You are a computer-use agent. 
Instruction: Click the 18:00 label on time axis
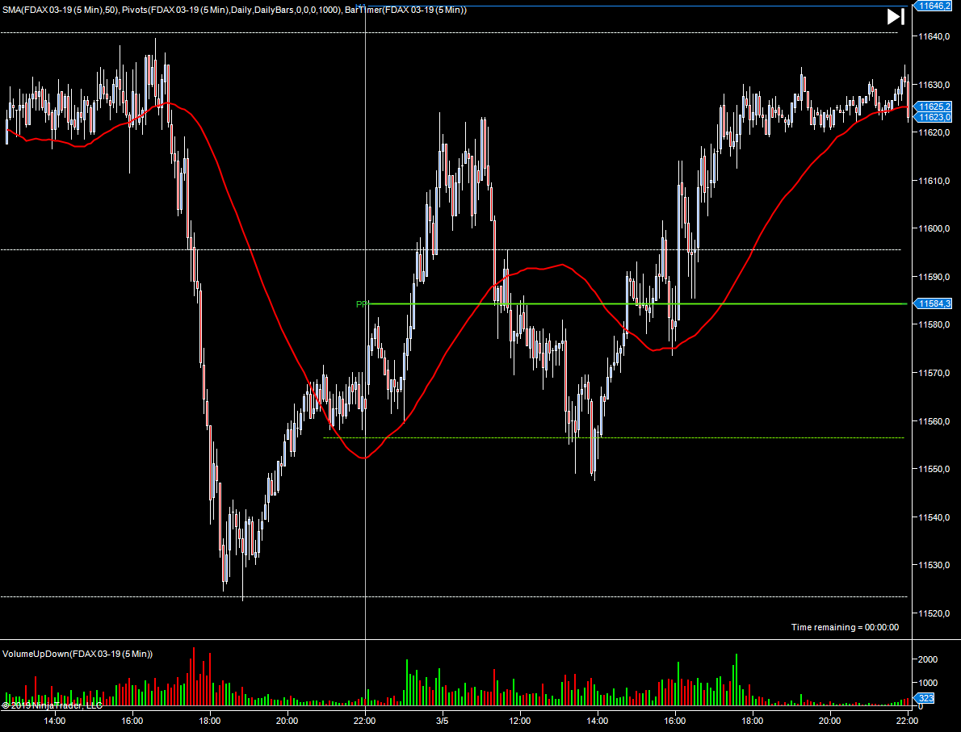210,720
